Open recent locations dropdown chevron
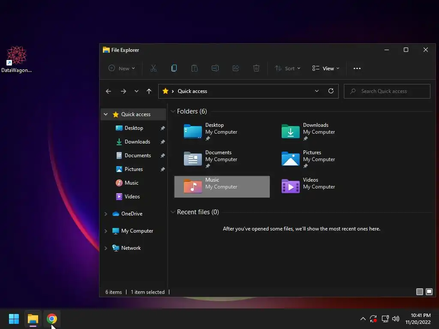Viewport: 439px width, 329px height. (136, 91)
